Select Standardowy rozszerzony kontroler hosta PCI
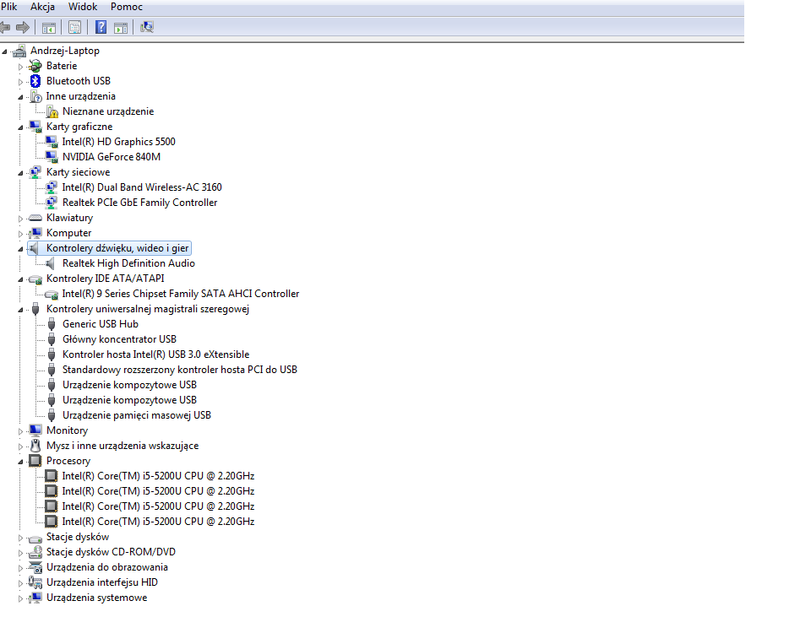Viewport: 811px width, 644px height. 180,370
